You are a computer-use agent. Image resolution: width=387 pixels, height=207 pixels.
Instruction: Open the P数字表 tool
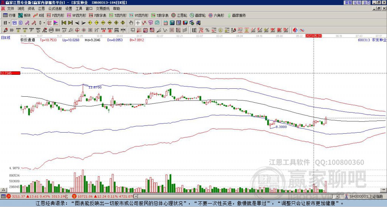click(98, 15)
